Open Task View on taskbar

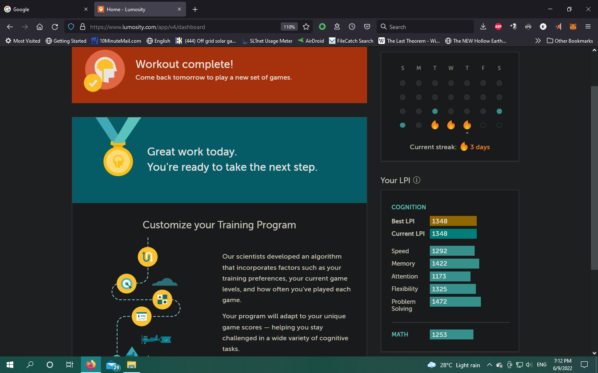click(x=70, y=365)
